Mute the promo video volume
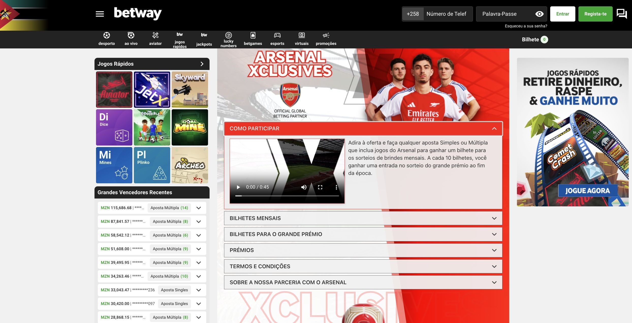Screen dimensions: 632x323 pos(304,187)
